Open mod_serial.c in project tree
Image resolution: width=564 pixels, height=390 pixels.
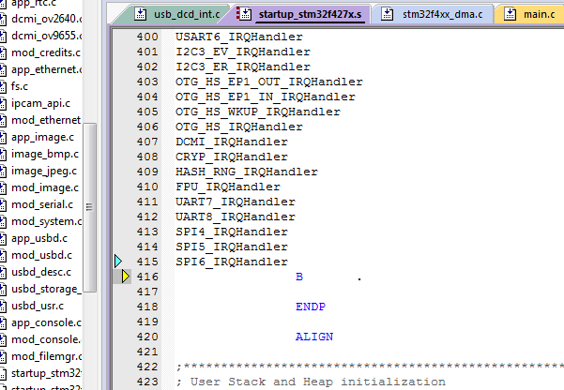(42, 204)
